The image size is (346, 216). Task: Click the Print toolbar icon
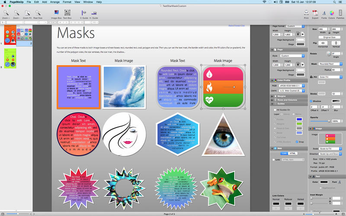306,13
